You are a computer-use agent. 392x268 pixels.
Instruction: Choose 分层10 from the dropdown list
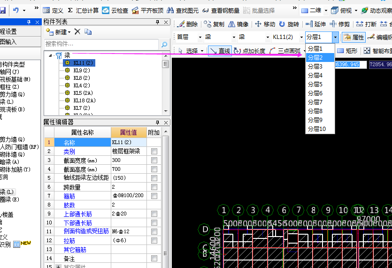coord(320,129)
